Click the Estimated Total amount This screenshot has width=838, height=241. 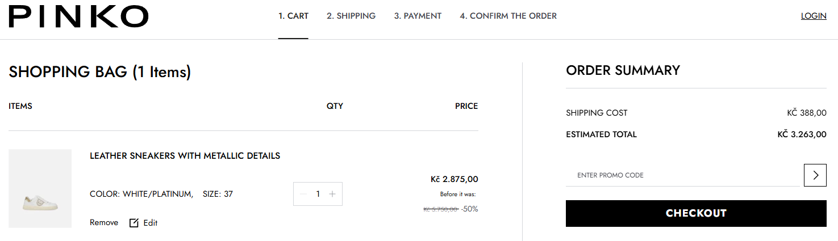click(802, 135)
